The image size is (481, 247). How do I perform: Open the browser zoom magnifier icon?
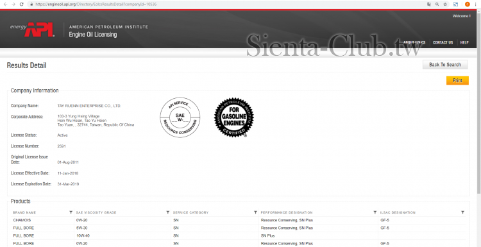click(x=437, y=4)
